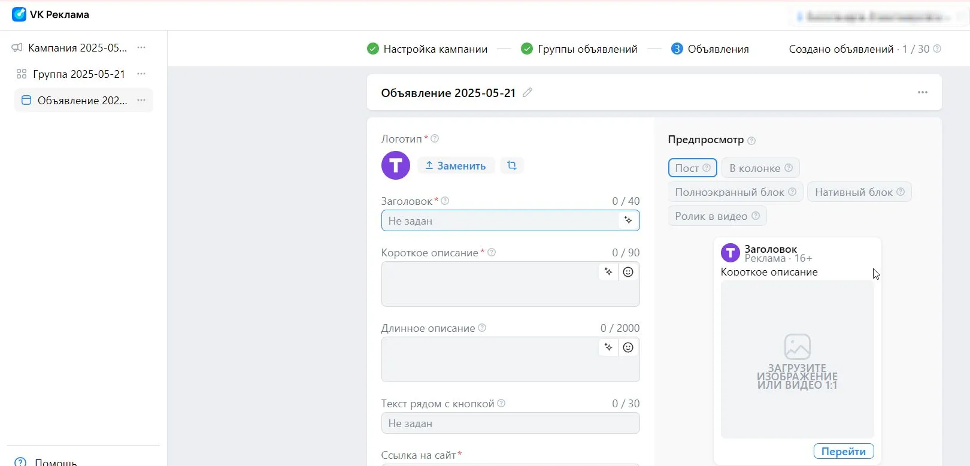Click the Текст рядом с кнопкой field
Viewport: 970px width, 466px height.
510,423
